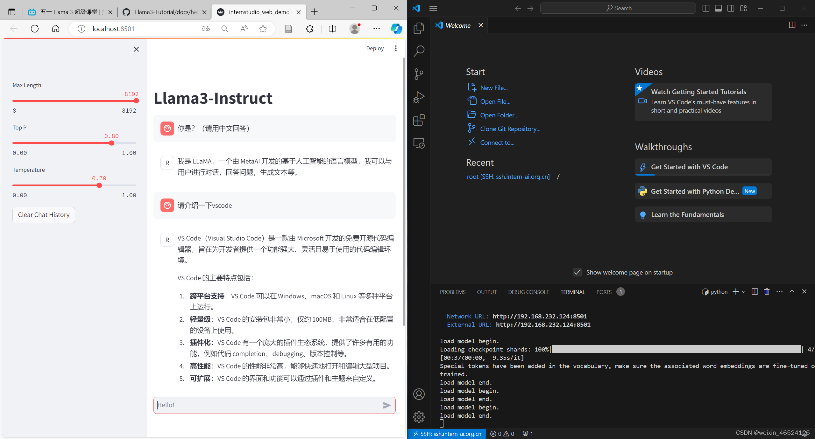815x439 pixels.
Task: Send the chat message with arrow icon
Action: pyautogui.click(x=387, y=405)
